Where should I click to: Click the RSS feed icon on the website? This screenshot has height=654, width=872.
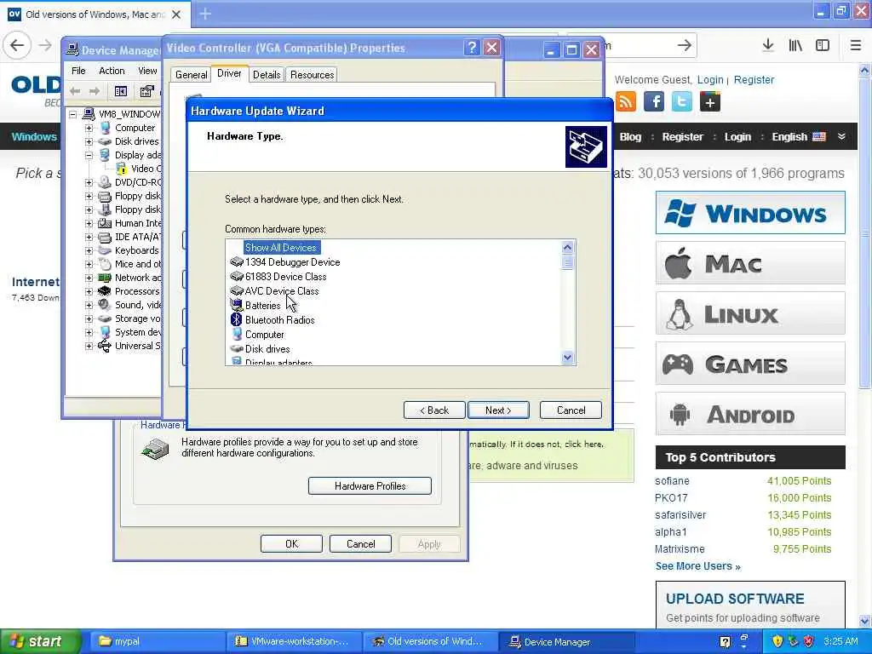click(x=626, y=102)
